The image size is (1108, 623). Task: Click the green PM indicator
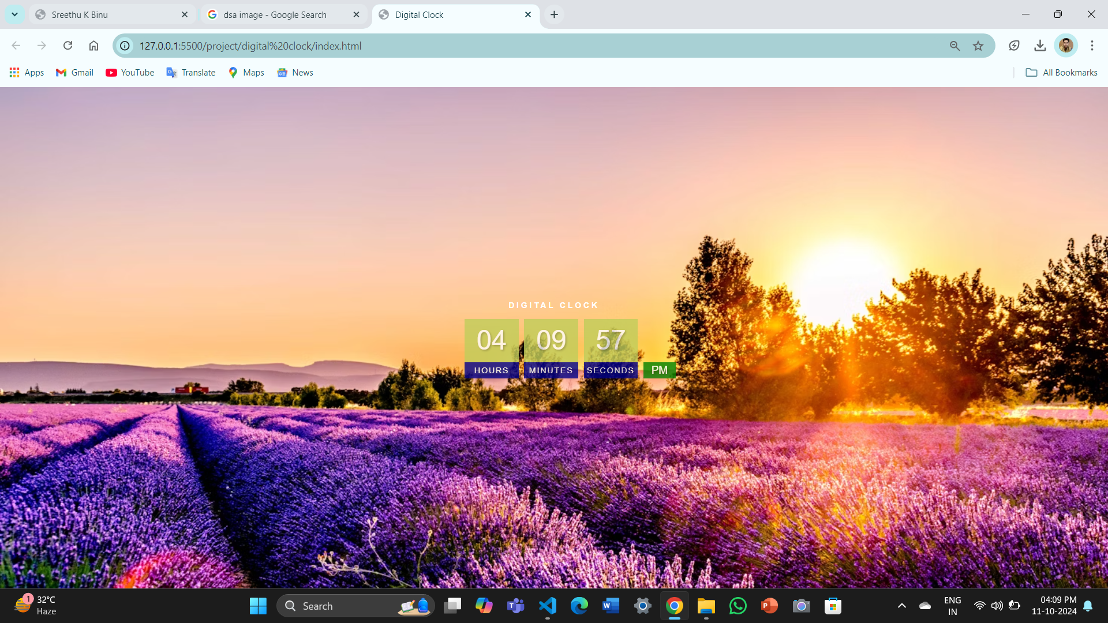[659, 370]
